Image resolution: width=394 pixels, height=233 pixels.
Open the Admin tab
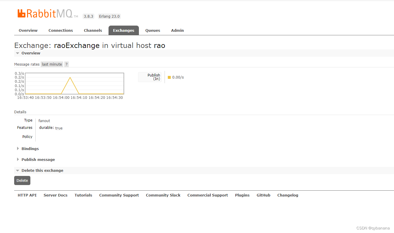coord(177,30)
